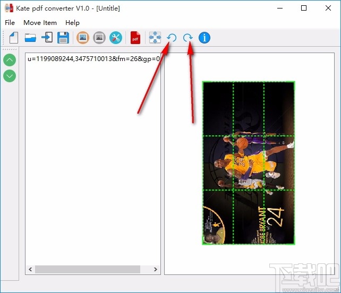Screen dimensions: 341x293
Task: Rotate image counterclockwise
Action: 172,38
